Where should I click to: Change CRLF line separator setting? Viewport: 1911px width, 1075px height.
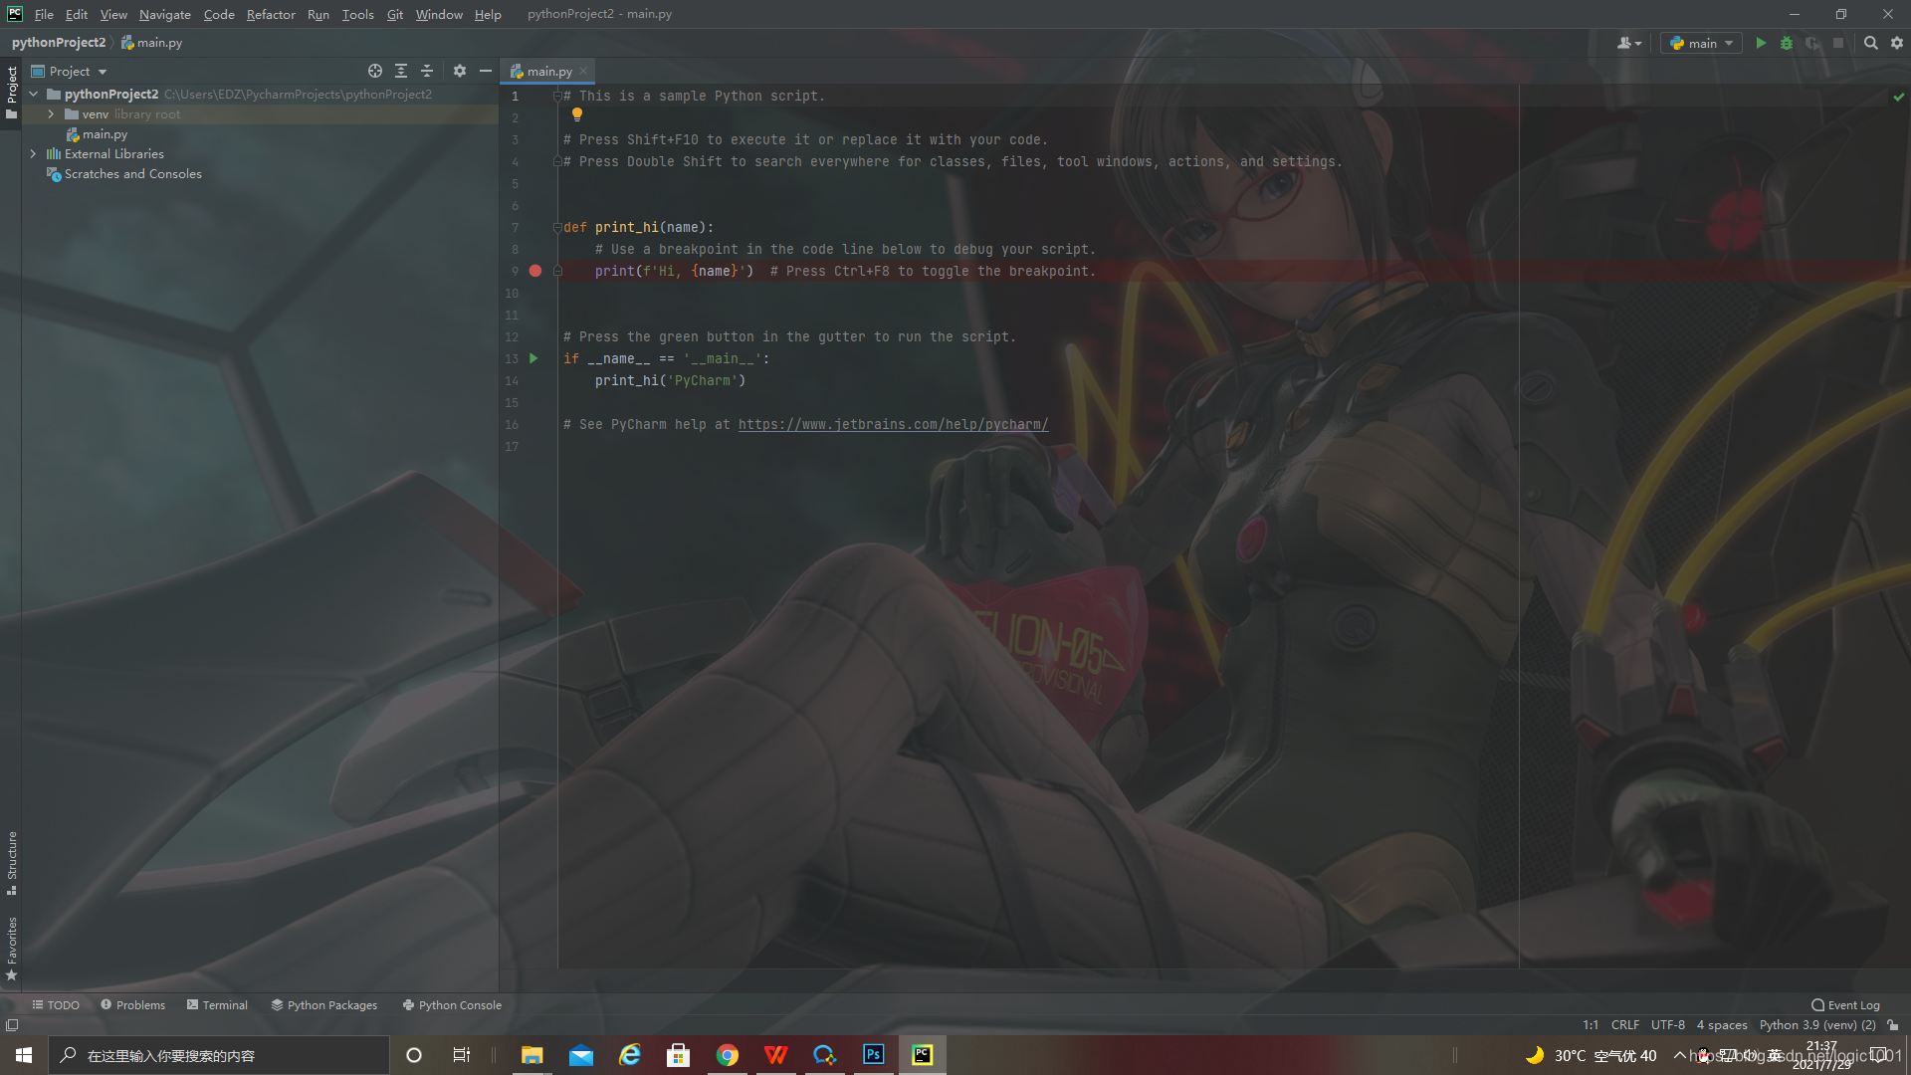[x=1625, y=1025]
